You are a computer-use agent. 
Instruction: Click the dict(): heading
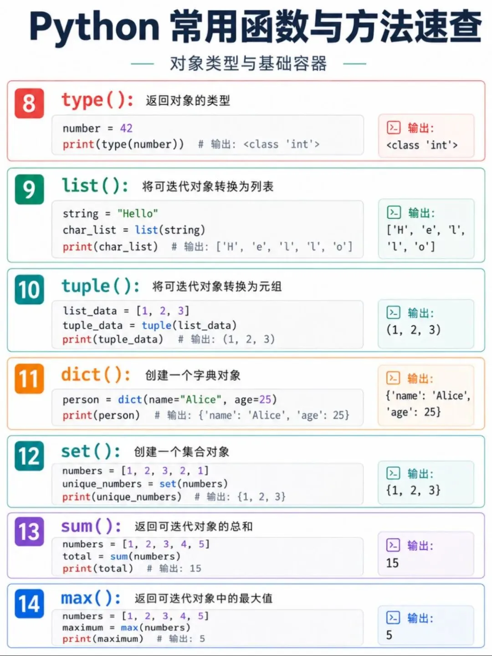pyautogui.click(x=96, y=375)
